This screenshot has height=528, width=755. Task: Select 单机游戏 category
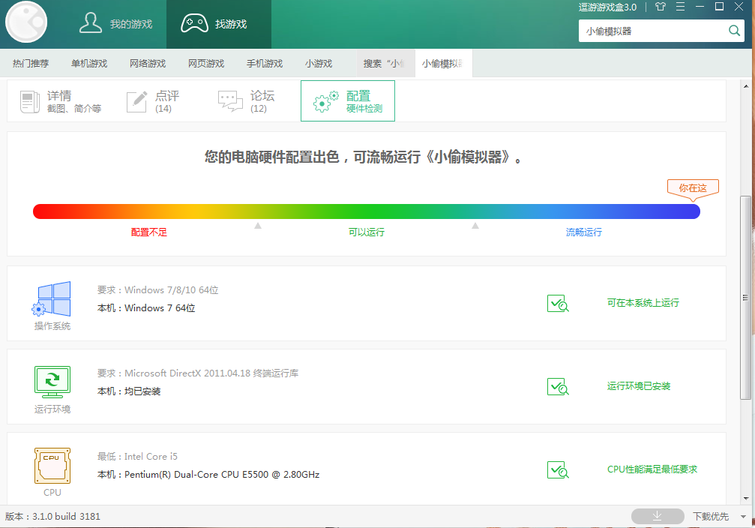click(89, 64)
